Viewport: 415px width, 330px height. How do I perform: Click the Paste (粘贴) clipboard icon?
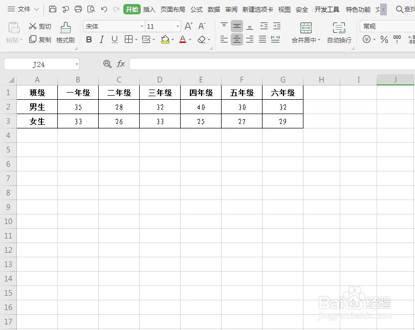14,28
